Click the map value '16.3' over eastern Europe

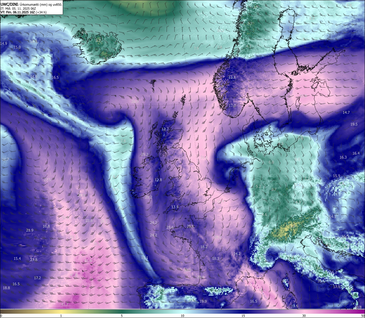(x=343, y=157)
